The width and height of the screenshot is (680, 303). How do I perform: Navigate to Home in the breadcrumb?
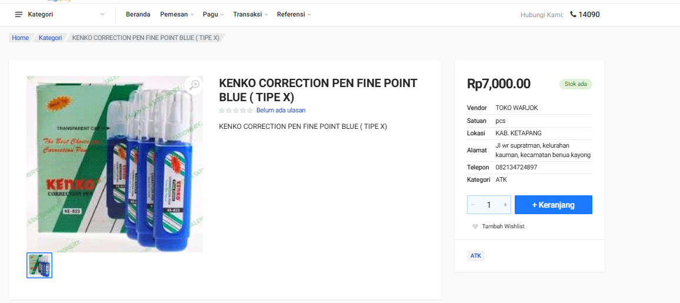point(21,38)
